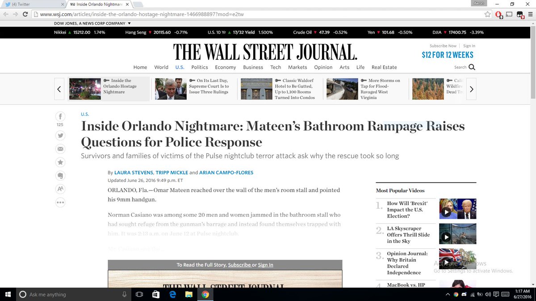Share article via Twitter bird icon
The width and height of the screenshot is (536, 301).
click(x=60, y=136)
